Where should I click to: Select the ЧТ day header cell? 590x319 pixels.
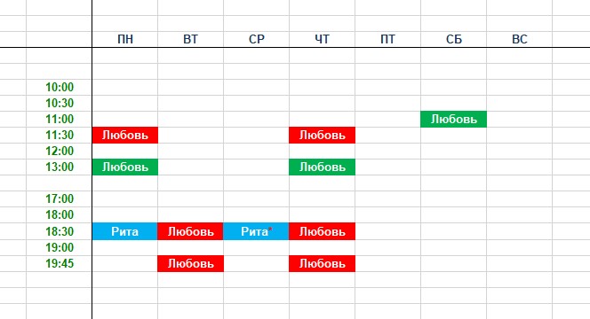(322, 39)
